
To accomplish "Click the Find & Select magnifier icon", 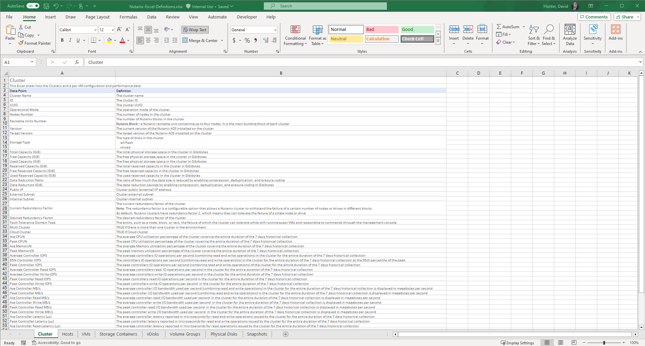I will click(x=549, y=30).
